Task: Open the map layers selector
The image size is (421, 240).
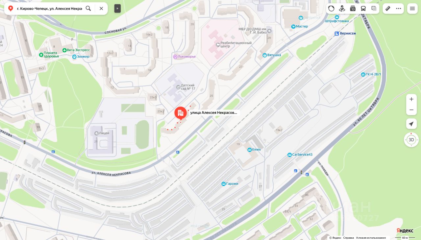Action: [x=374, y=9]
